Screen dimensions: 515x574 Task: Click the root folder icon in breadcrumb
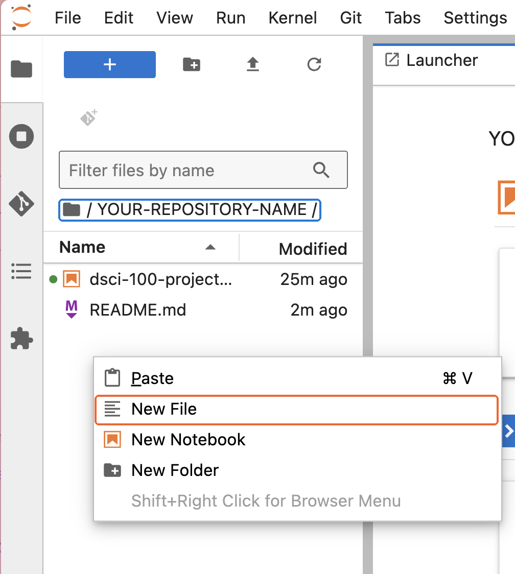72,210
